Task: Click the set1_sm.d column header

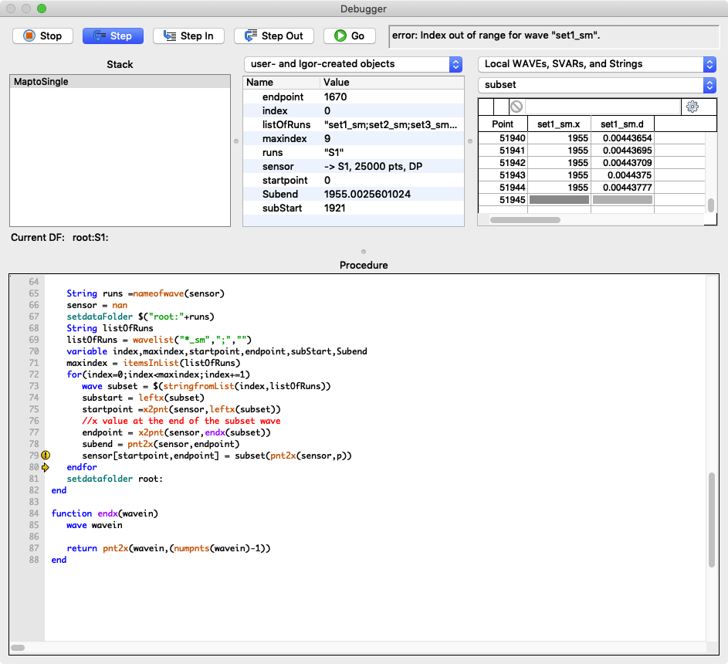Action: [622, 124]
